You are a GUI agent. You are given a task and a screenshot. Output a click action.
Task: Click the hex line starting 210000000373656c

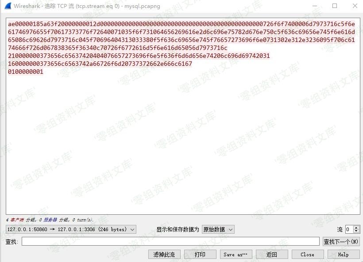click(x=139, y=56)
